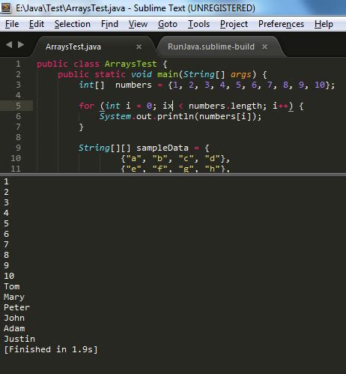This screenshot has width=346, height=374.
Task: Click the string "d" on line 10
Action: [x=212, y=158]
